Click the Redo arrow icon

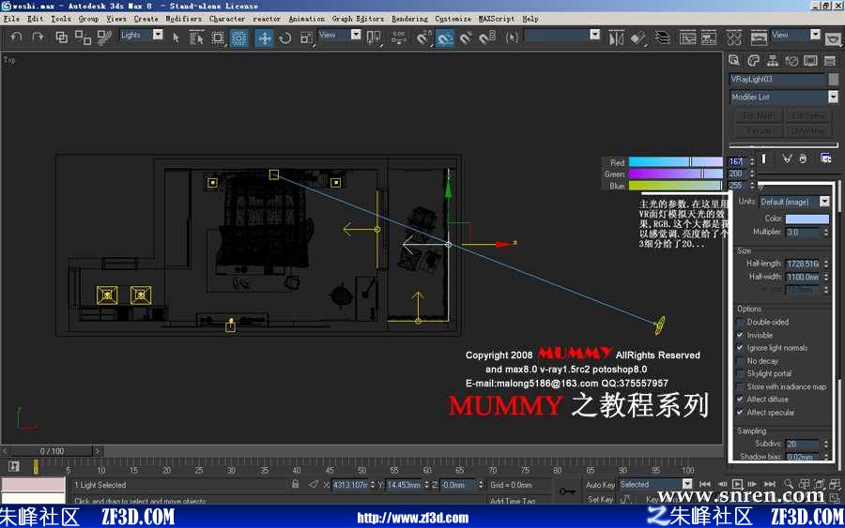pos(38,38)
